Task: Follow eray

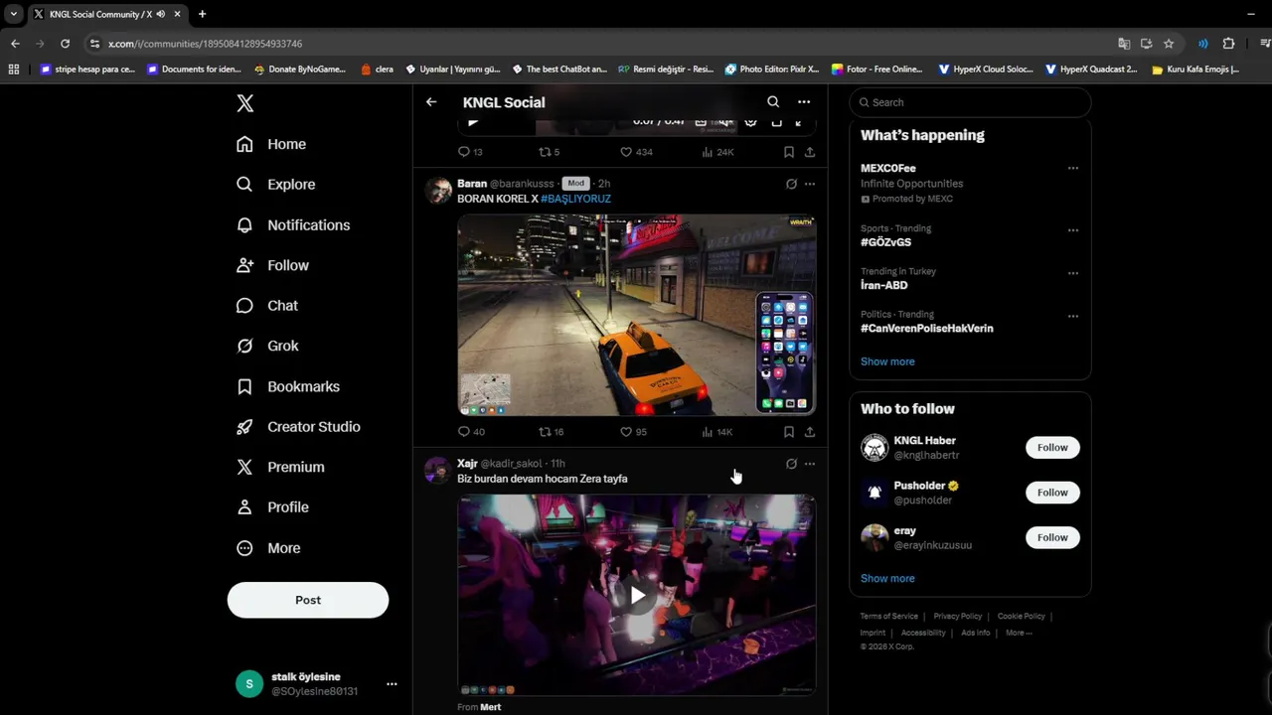Action: [1052, 537]
